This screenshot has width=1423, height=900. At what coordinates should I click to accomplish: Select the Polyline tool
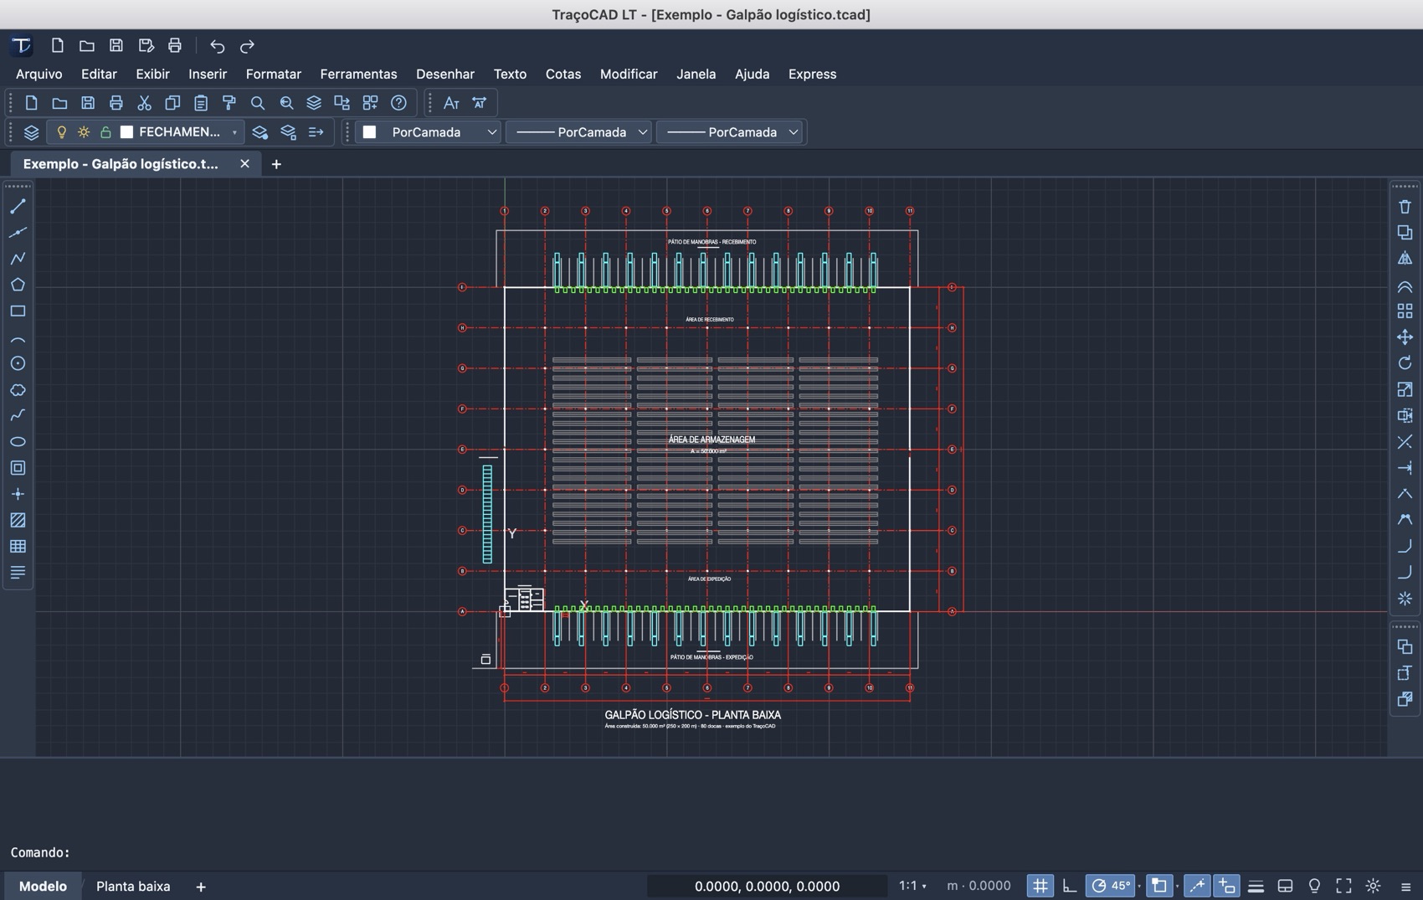tap(18, 259)
